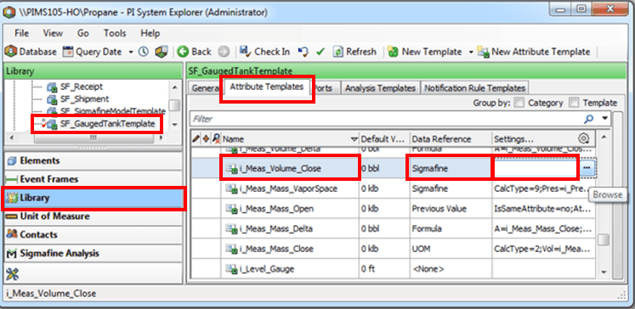Select the SF_Receipt tree item
Image resolution: width=635 pixels, height=309 pixels.
[x=81, y=87]
